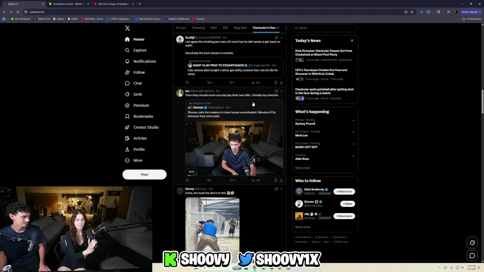Follow back Died Suddenly
The width and height of the screenshot is (484, 272).
pos(344,192)
